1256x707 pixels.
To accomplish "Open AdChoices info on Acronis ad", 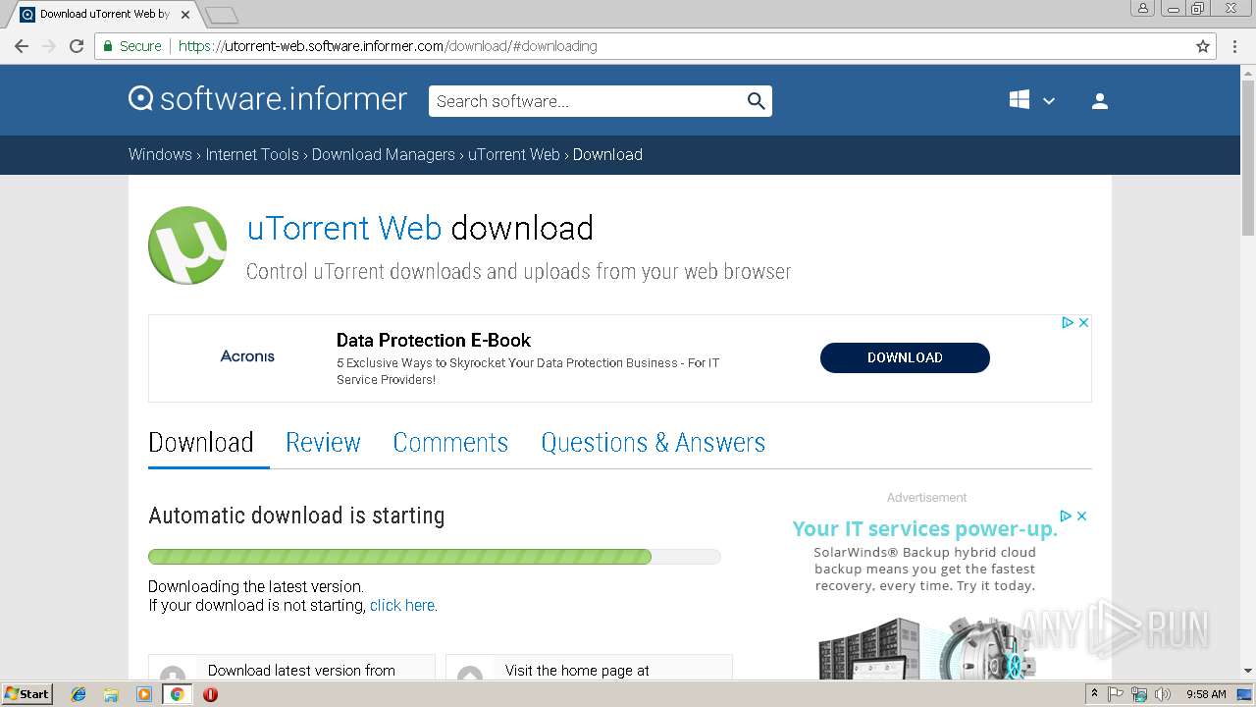I will (1068, 322).
